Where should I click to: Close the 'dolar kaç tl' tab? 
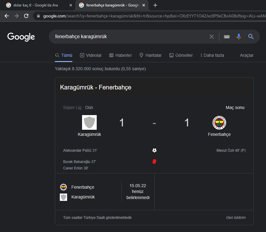[71, 5]
